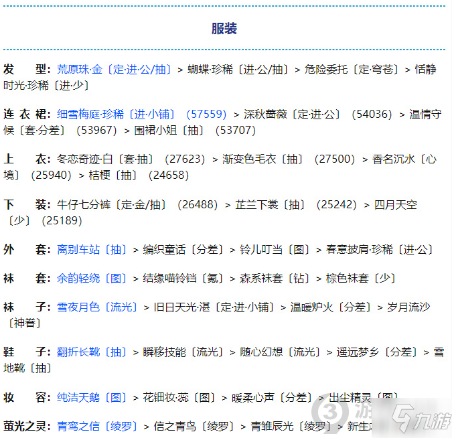
Task: Click the text 棕色袜套〔少〕
Action: (x=361, y=278)
